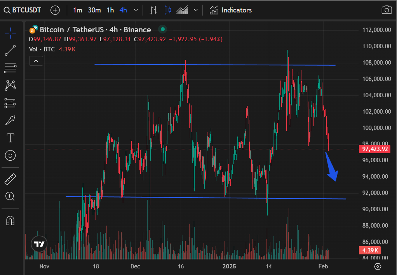Screen dimensions: 397x275
Task: Add symbol to compare with plus icon
Action: coord(55,10)
